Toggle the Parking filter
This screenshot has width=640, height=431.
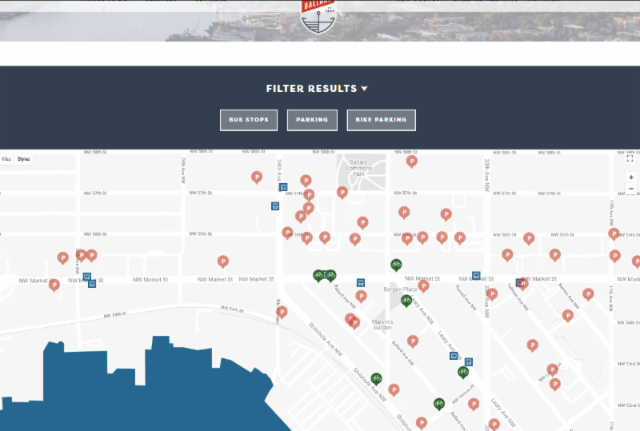coord(312,120)
